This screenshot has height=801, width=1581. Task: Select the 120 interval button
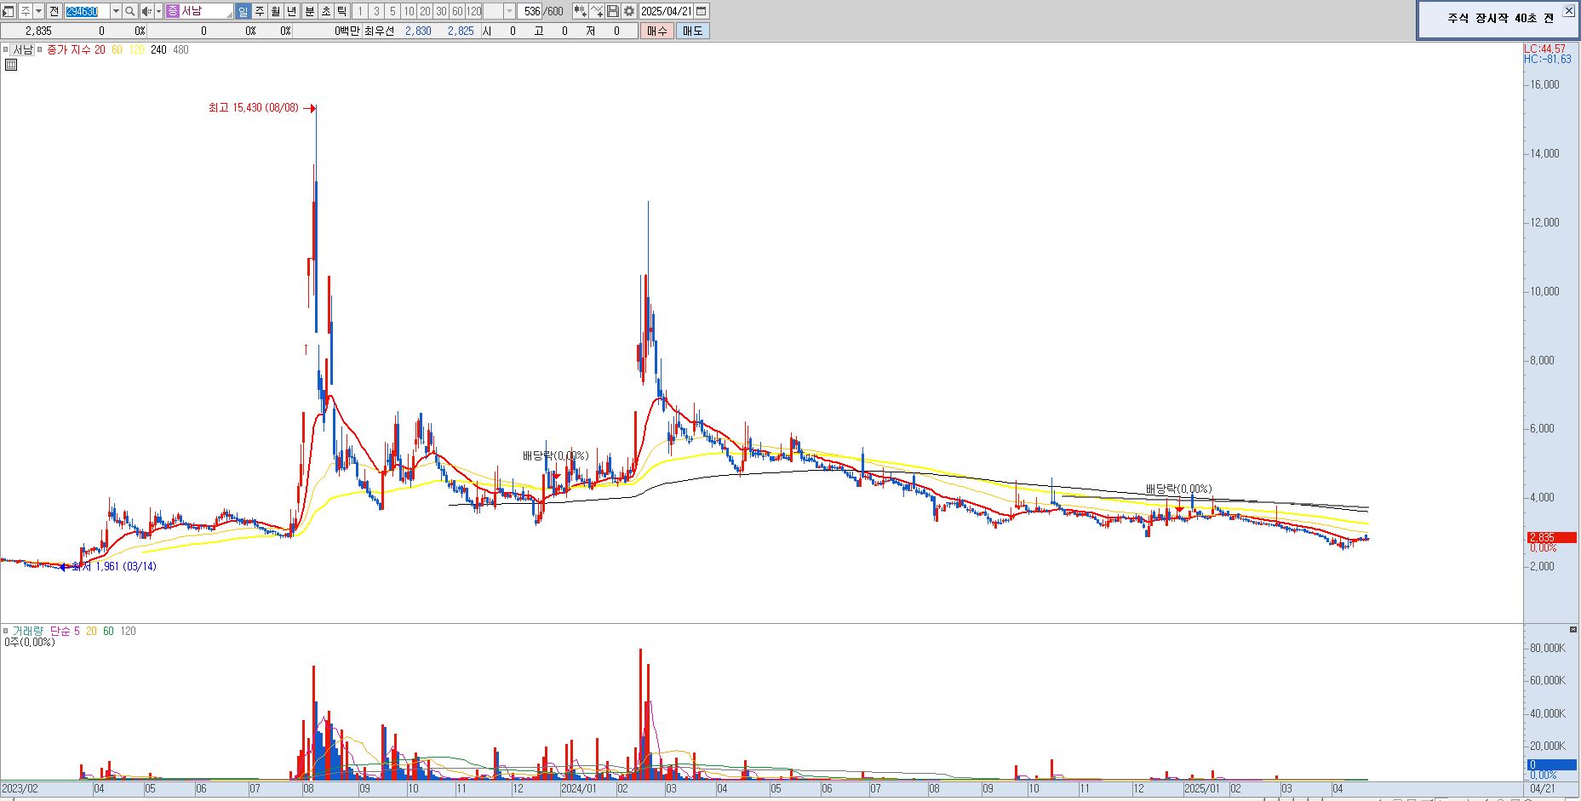tap(473, 11)
